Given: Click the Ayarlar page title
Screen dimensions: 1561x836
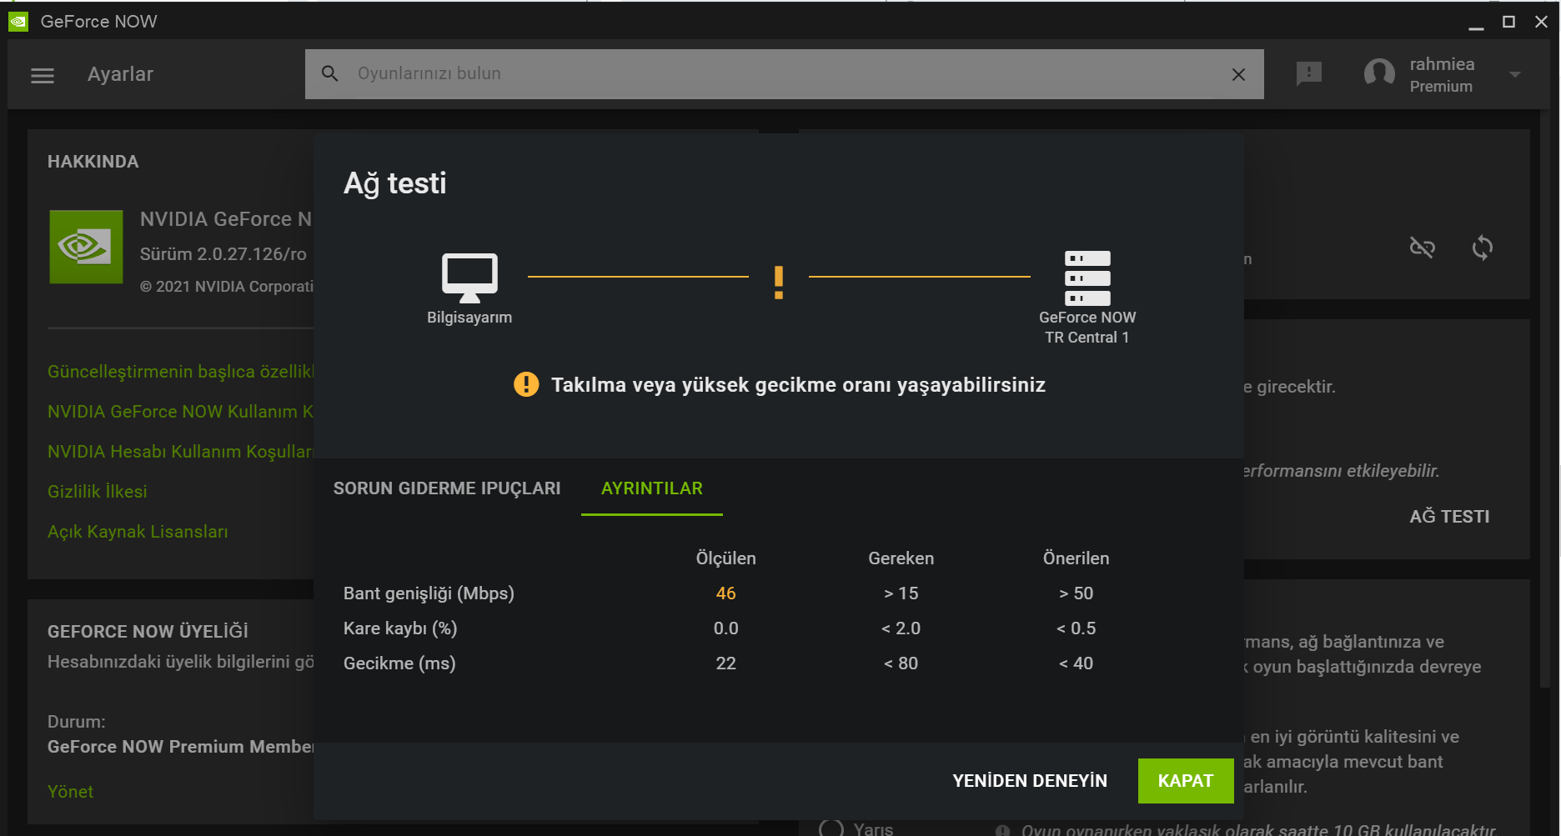Looking at the screenshot, I should click(121, 75).
